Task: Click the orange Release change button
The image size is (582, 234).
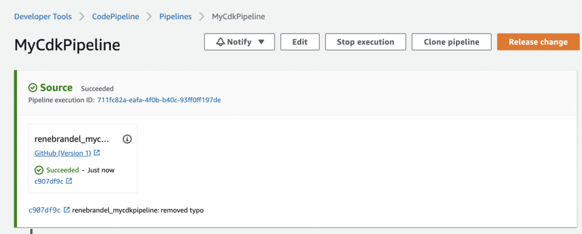Action: pyautogui.click(x=538, y=42)
